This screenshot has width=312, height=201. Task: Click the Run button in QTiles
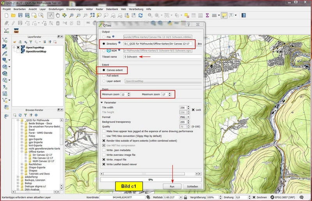coord(172,187)
